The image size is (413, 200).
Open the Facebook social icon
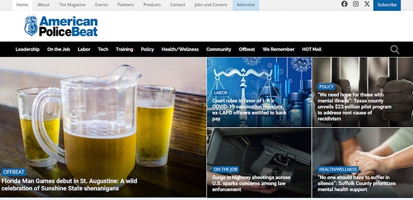[344, 4]
